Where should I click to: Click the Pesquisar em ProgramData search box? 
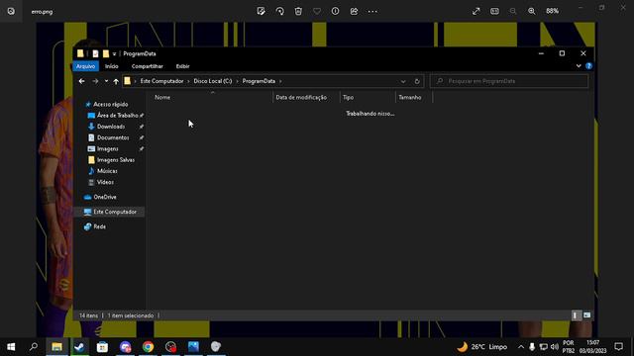coord(509,81)
